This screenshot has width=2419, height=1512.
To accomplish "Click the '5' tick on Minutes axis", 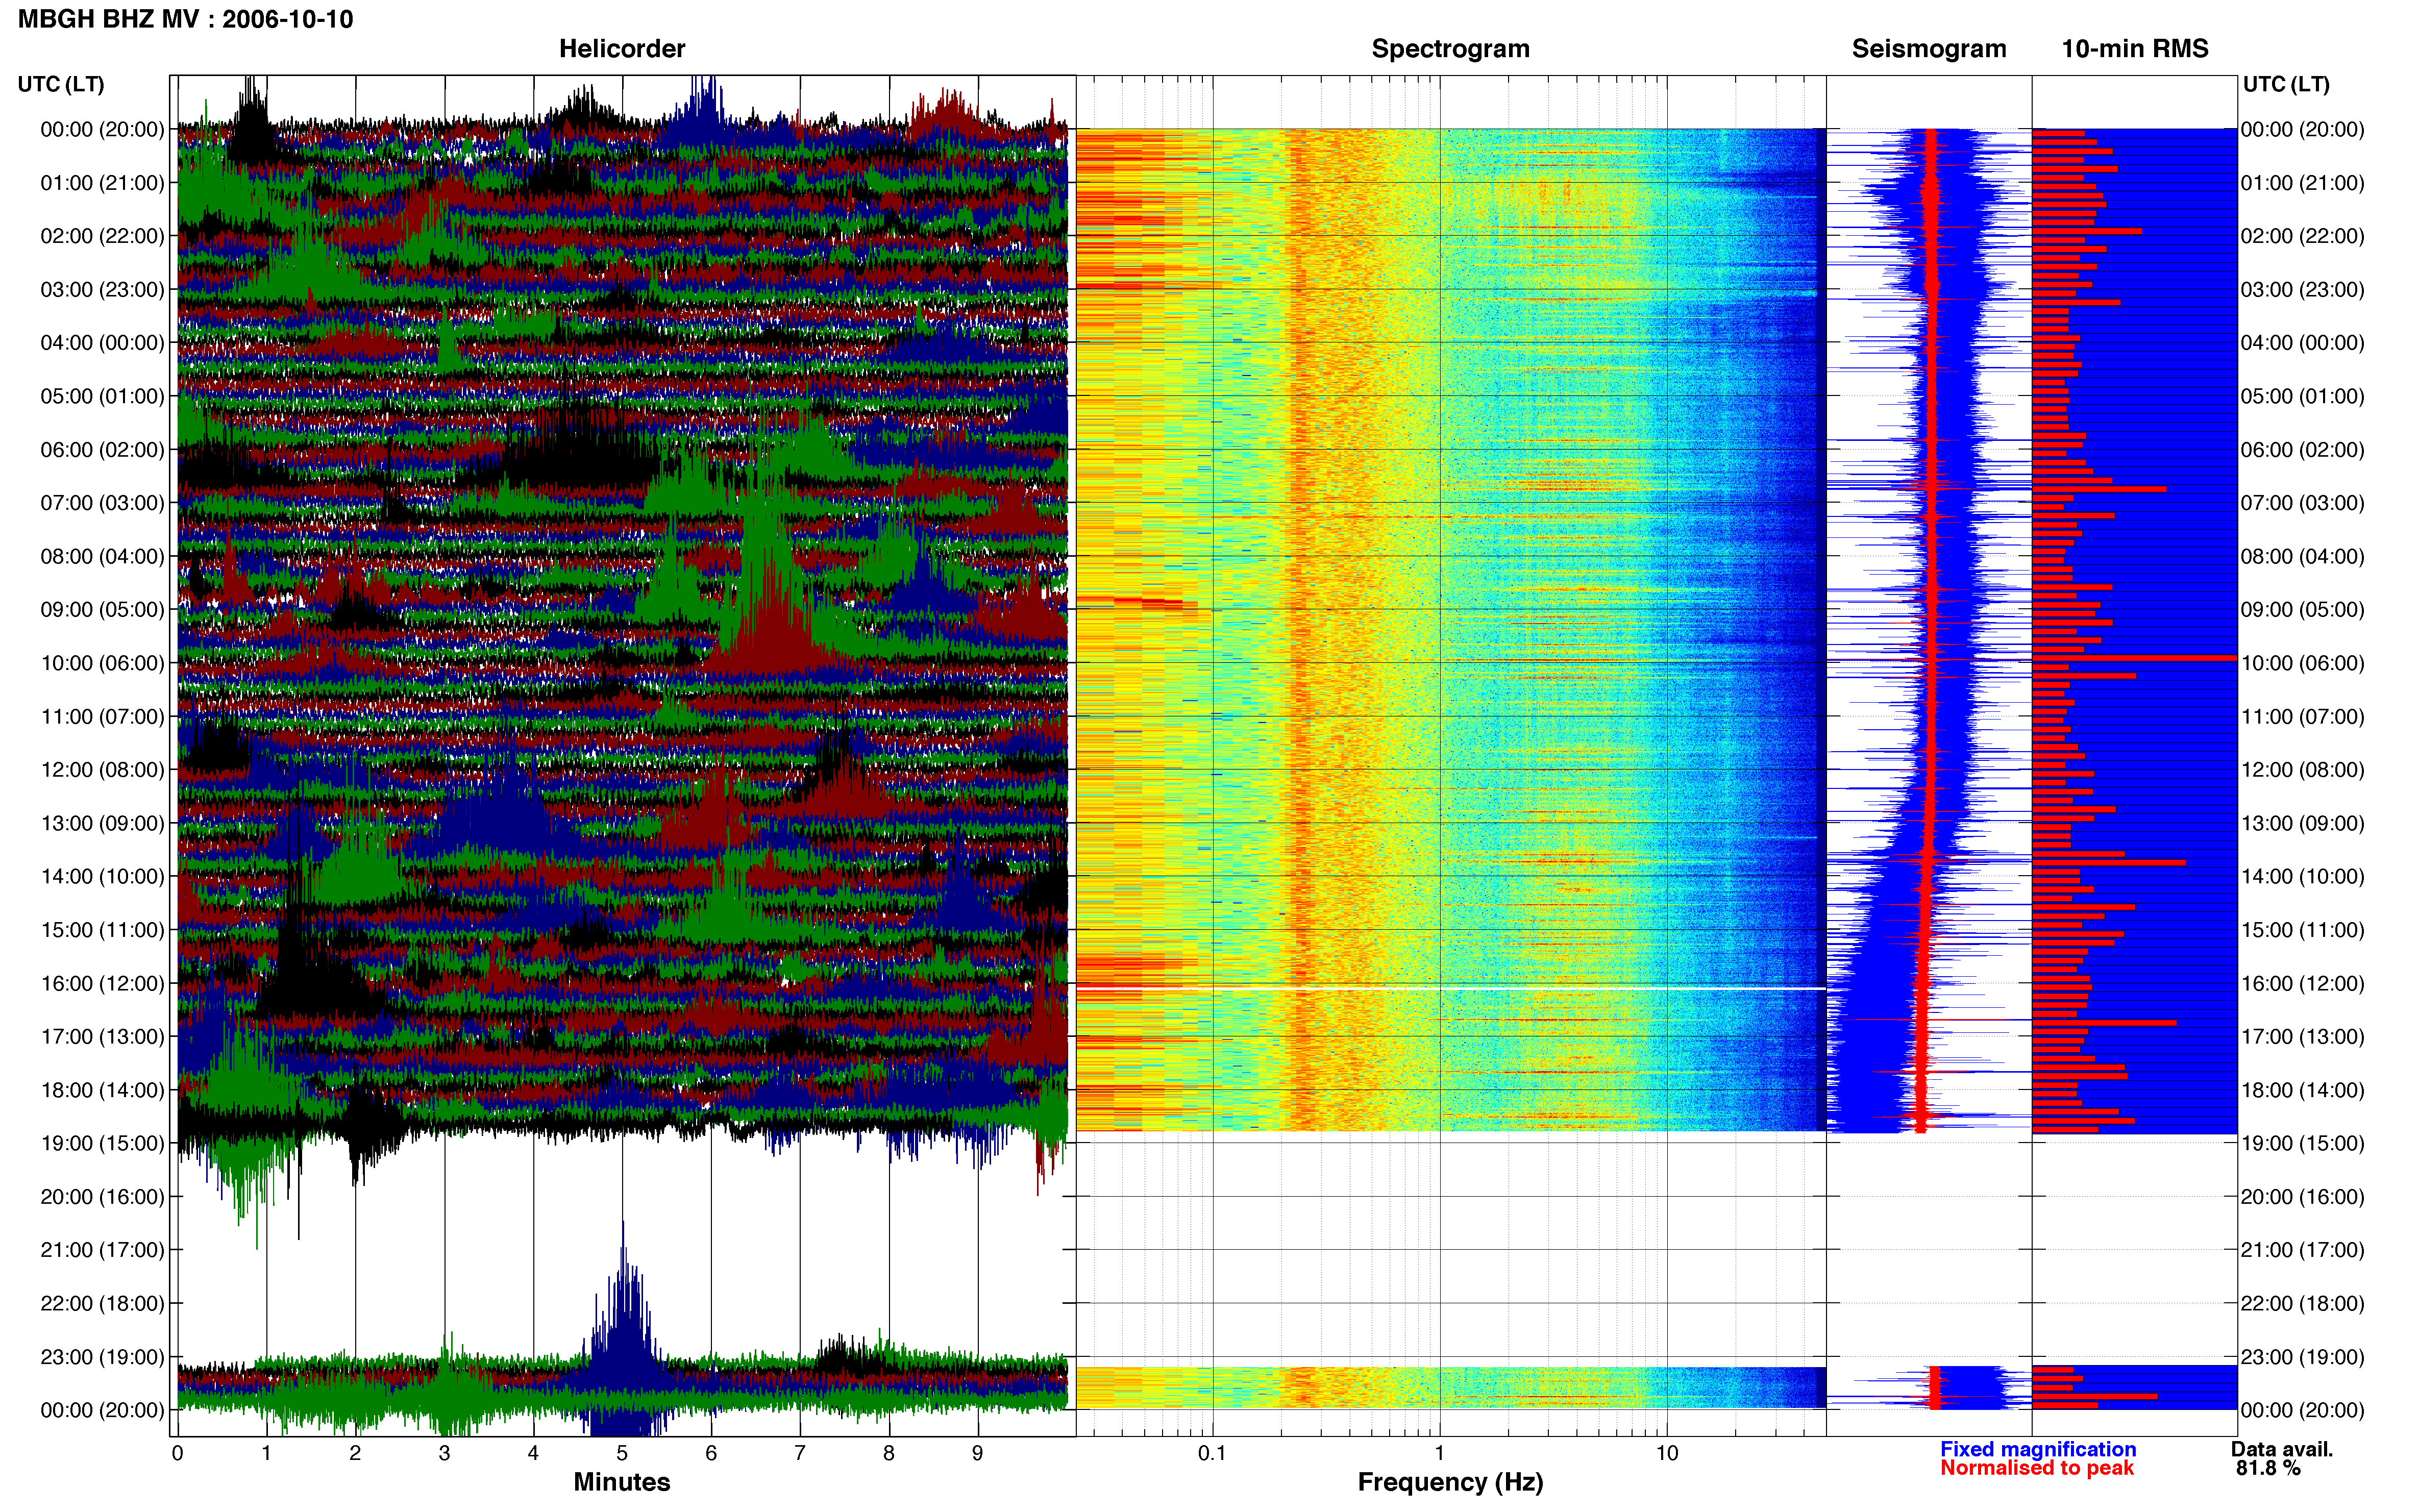I will [x=622, y=1453].
